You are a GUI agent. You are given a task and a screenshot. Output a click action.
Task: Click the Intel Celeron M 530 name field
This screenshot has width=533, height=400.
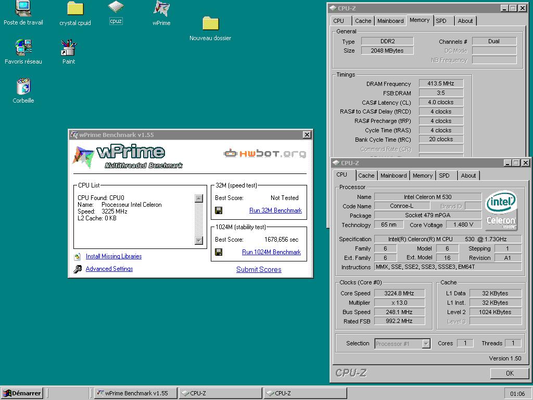428,197
